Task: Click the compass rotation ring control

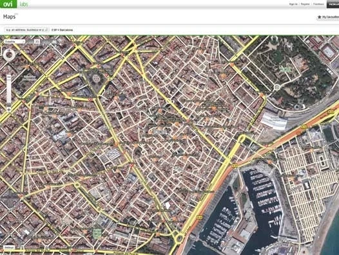Action: (9, 55)
